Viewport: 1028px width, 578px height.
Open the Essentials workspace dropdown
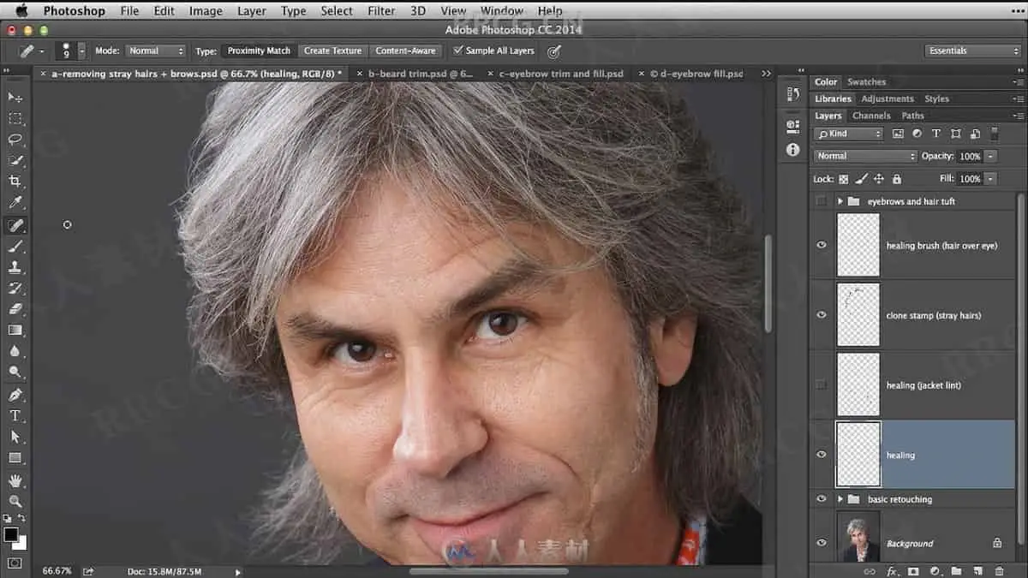(x=973, y=51)
